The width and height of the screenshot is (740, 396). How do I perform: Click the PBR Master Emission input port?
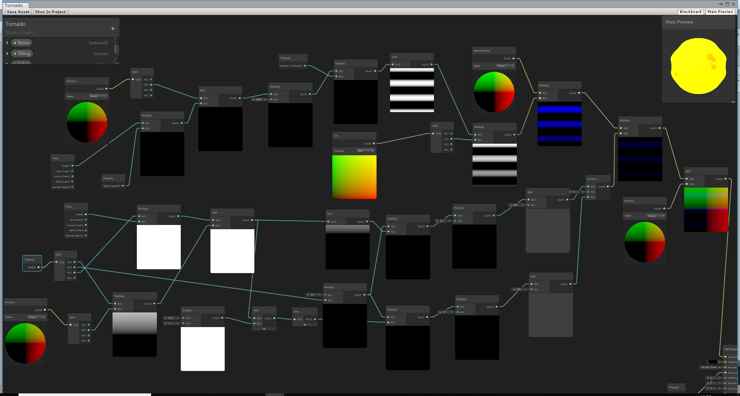725,373
